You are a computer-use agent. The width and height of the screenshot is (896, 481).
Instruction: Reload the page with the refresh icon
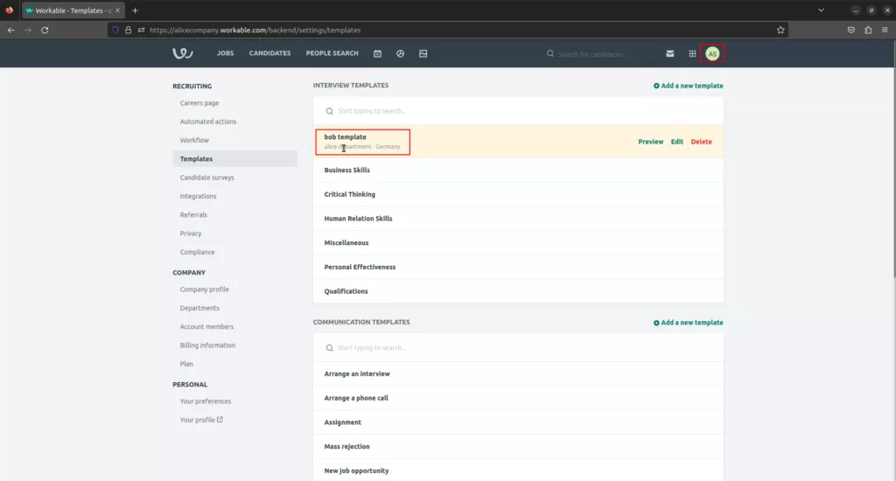click(x=45, y=31)
